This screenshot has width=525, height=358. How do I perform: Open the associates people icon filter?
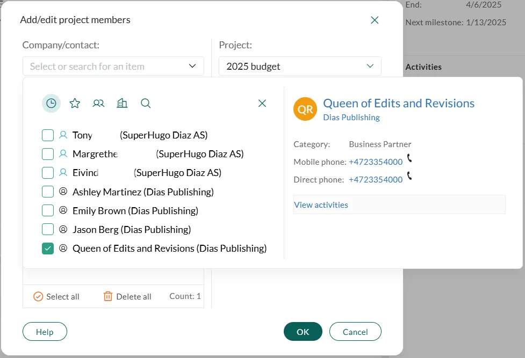(x=98, y=103)
